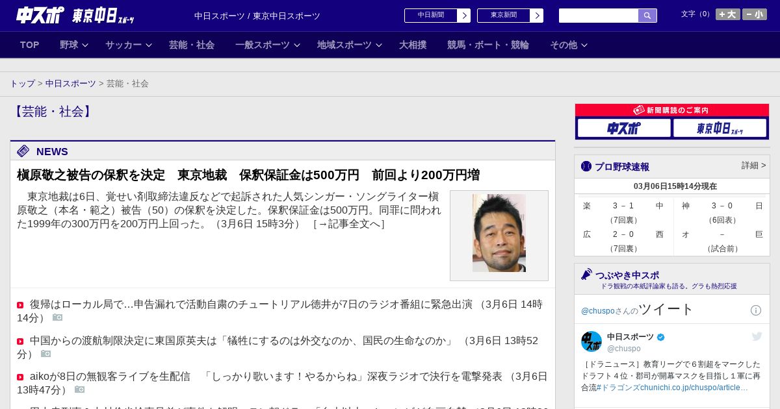Open the 東京新聞 link button

coord(504,16)
